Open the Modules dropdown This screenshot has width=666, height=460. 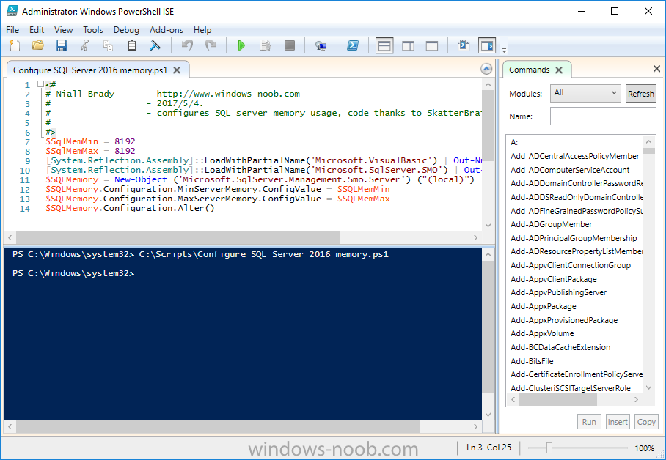pyautogui.click(x=585, y=93)
